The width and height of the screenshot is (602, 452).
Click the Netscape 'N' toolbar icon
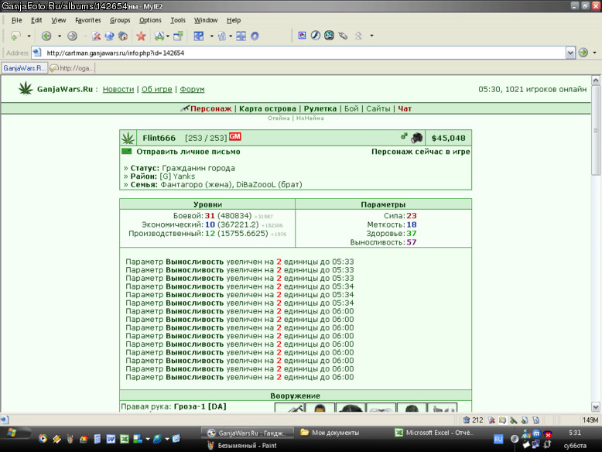(x=329, y=36)
